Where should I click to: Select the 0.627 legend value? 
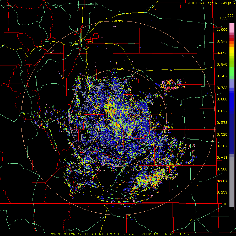pos(222,111)
